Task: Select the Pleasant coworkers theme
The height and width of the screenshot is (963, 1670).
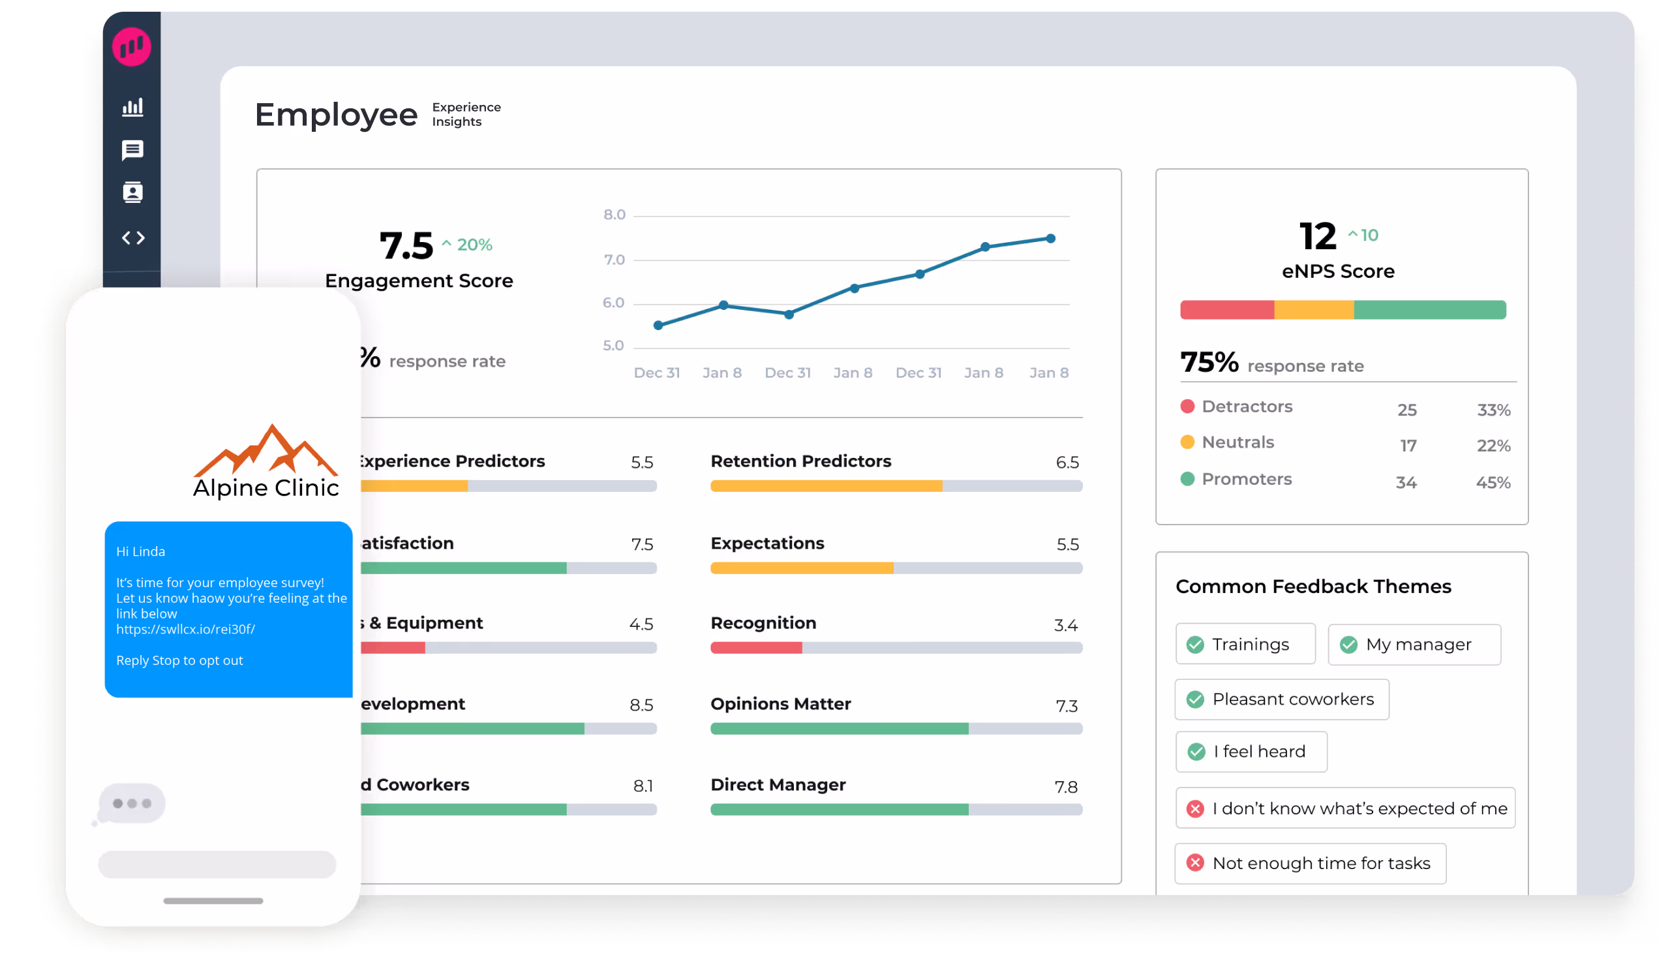Action: point(1282,700)
